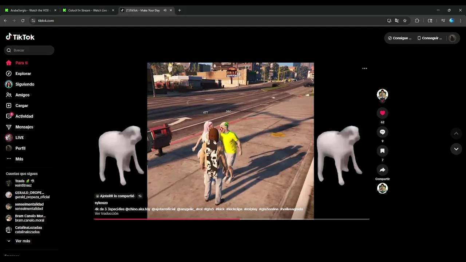Like the video with heart icon

pos(382,113)
